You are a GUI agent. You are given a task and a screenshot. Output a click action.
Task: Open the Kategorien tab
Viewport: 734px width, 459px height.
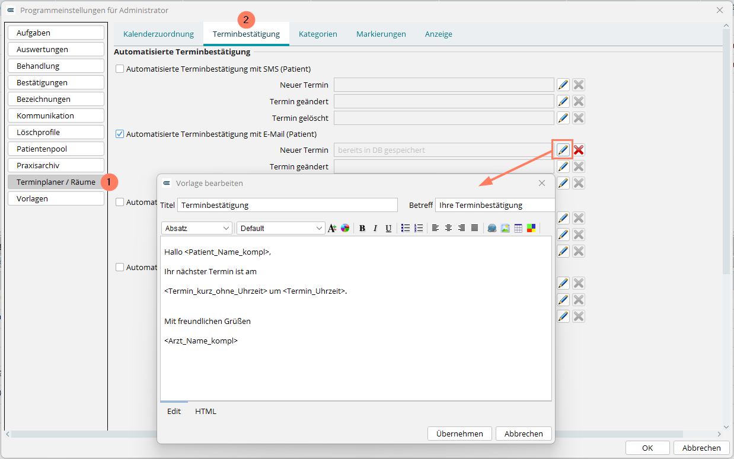click(318, 34)
